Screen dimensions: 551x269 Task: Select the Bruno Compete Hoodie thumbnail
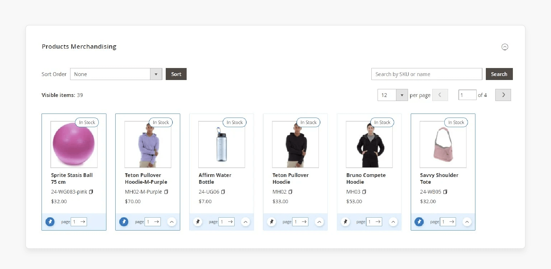pyautogui.click(x=369, y=144)
